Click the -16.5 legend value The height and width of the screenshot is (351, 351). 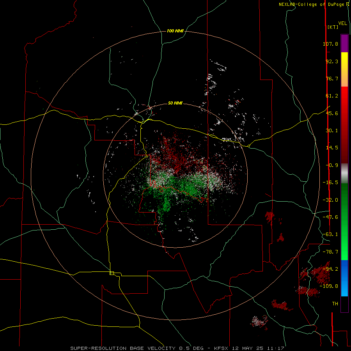point(330,183)
